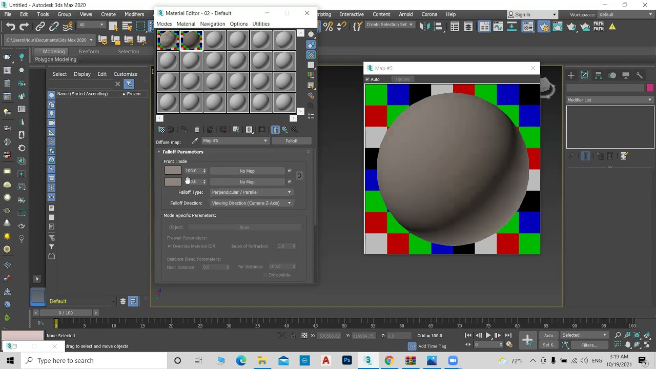Open the All selection filter dropdown
This screenshot has height=369, width=656.
click(x=91, y=25)
